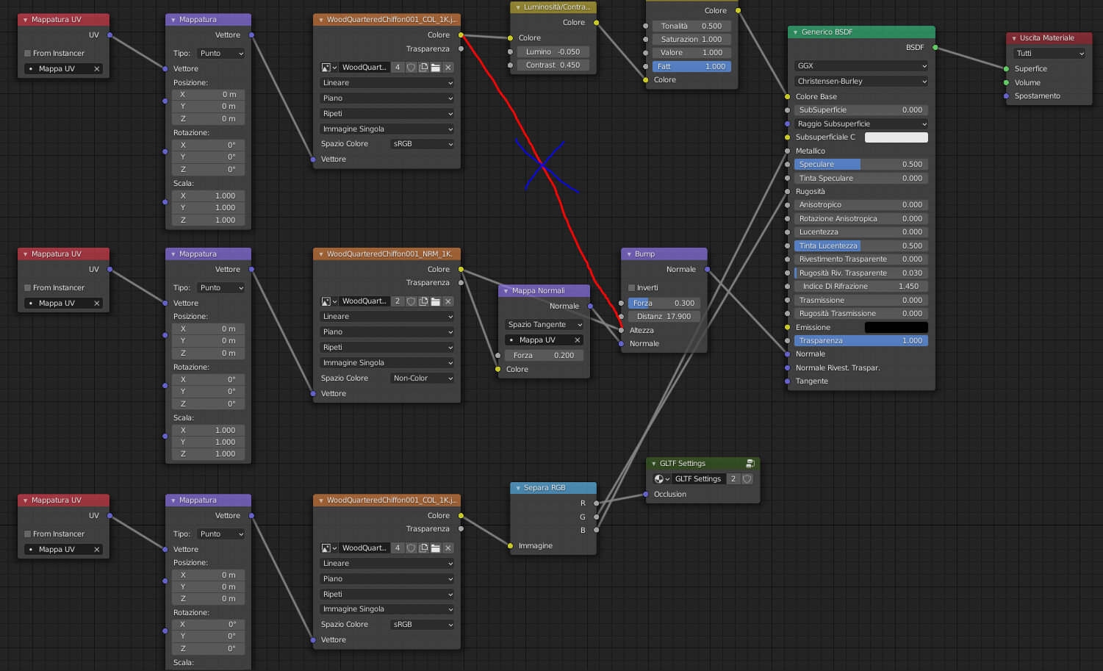Open the Tutti dropdown on the Uscita Materiale node
The image size is (1103, 671).
pyautogui.click(x=1049, y=52)
